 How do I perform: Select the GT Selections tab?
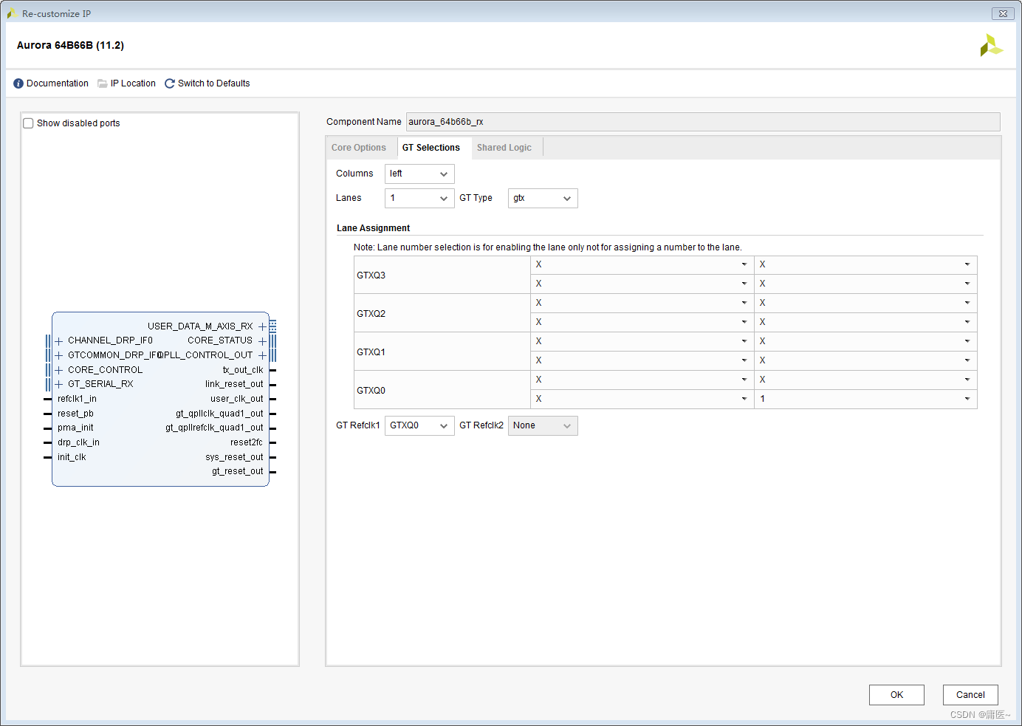tap(431, 148)
